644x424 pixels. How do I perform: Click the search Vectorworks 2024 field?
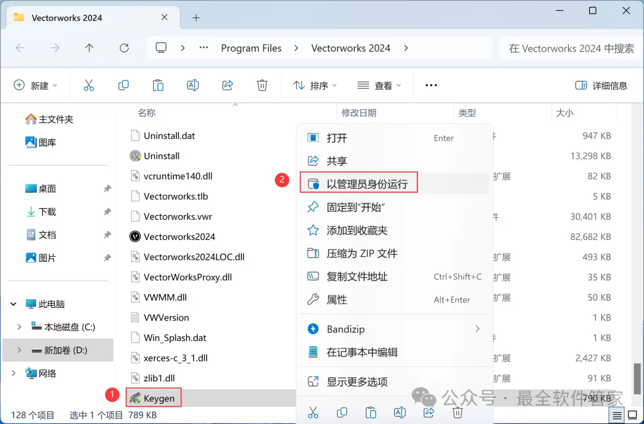571,48
